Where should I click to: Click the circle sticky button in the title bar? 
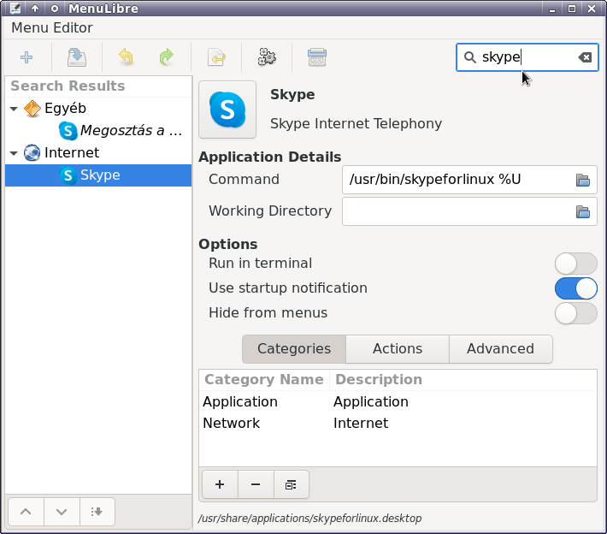pos(55,9)
